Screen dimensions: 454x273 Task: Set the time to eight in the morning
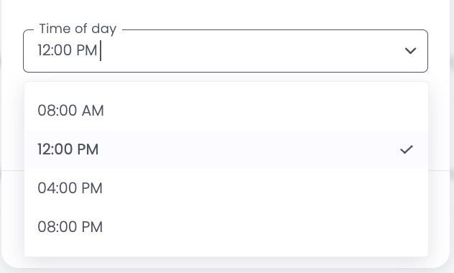(226, 111)
